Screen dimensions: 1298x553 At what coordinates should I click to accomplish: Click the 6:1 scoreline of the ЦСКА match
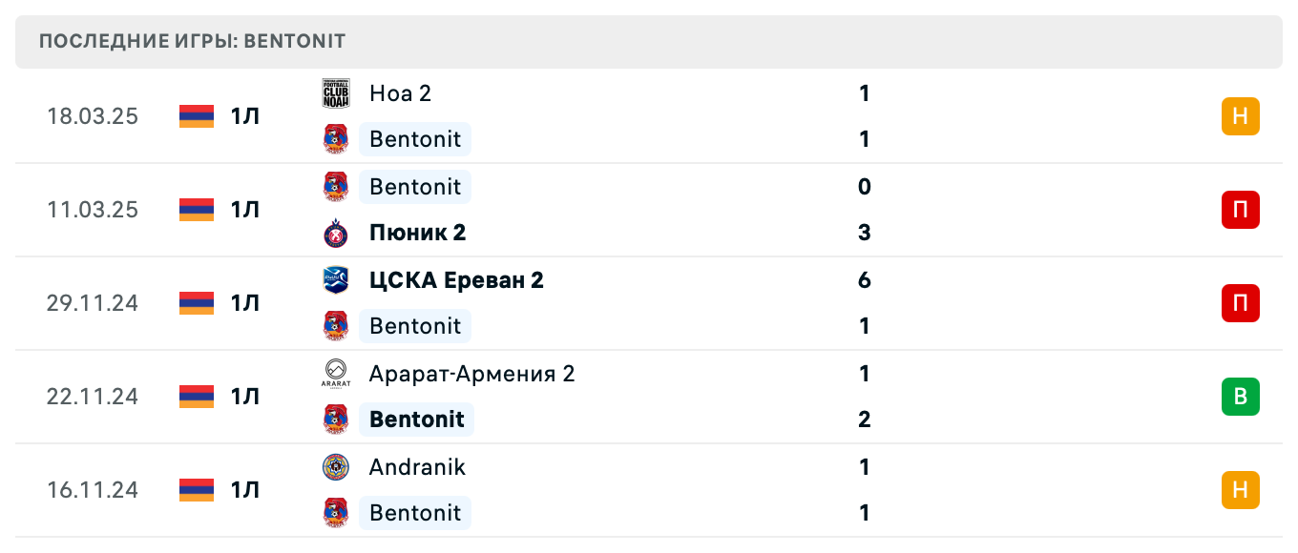[864, 303]
